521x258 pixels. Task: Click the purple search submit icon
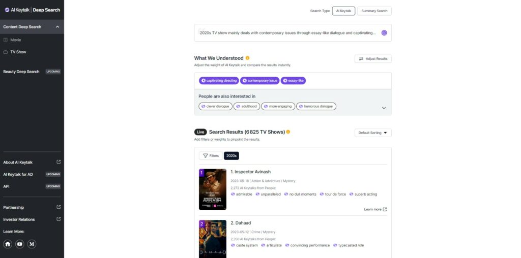click(384, 33)
